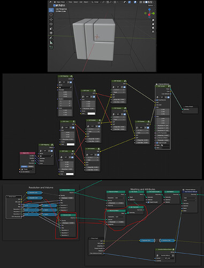
Task: Select the Select Box tool in viewport toolbar
Action: point(51,10)
